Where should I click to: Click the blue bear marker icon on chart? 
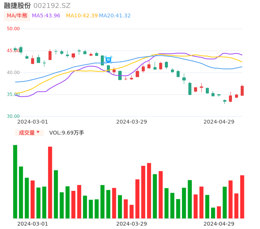coord(108,60)
